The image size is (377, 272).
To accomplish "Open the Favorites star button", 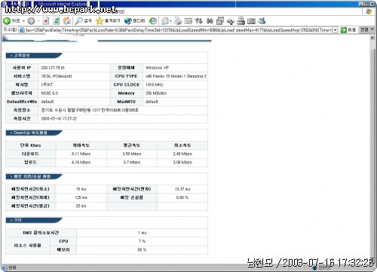I will pyautogui.click(x=108, y=21).
